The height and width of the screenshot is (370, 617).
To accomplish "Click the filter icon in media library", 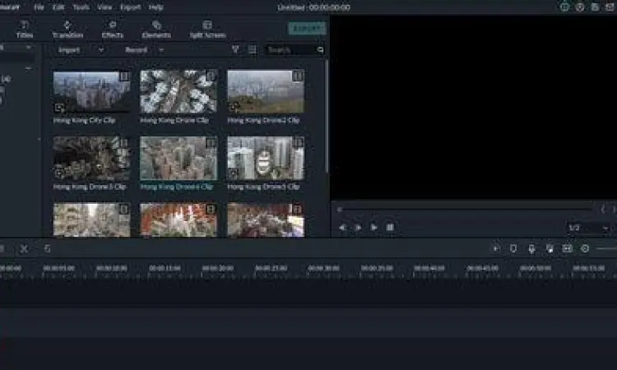I will pyautogui.click(x=235, y=50).
